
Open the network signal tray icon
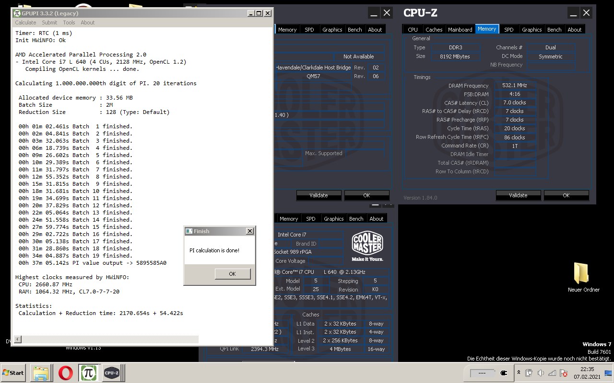(x=552, y=373)
